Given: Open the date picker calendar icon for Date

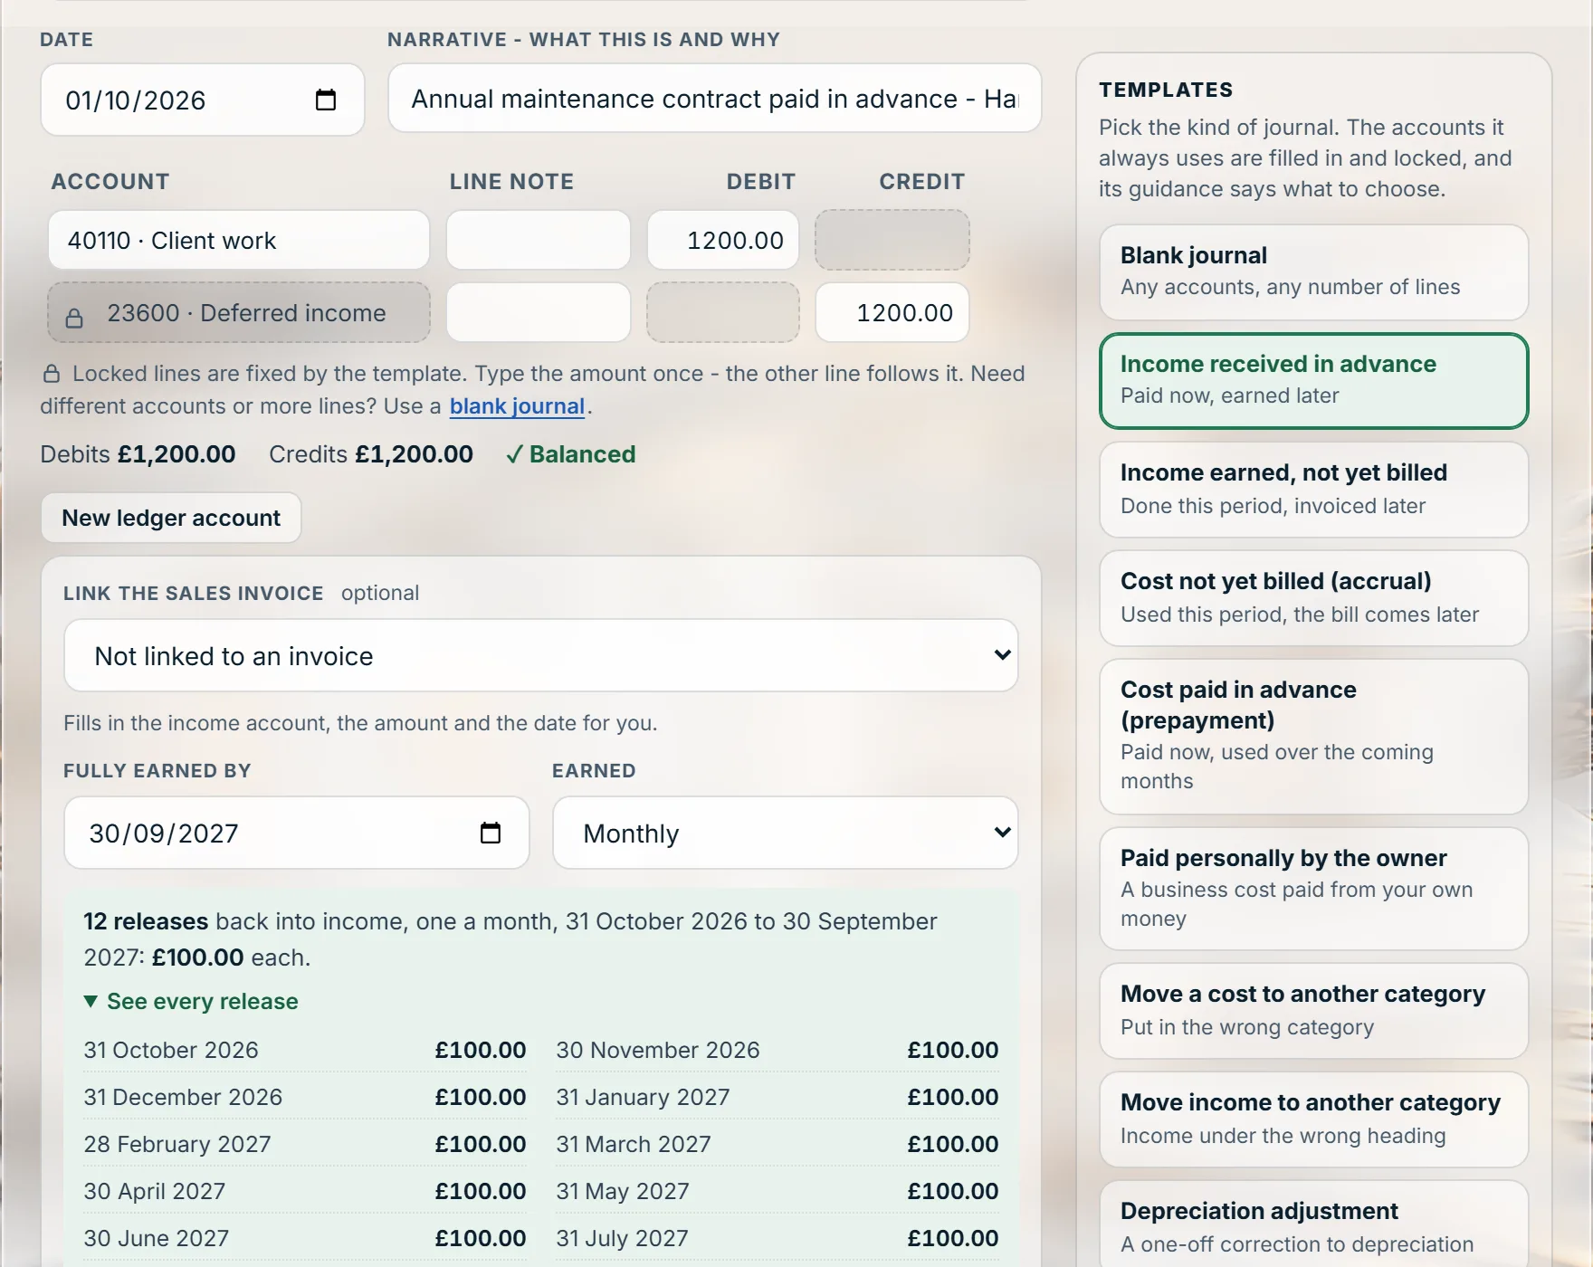Looking at the screenshot, I should [x=326, y=100].
